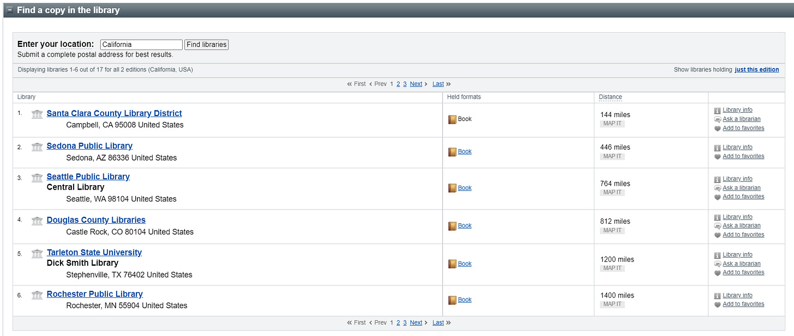Click the book icon in Seattle row
The width and height of the screenshot is (794, 336).
point(452,188)
